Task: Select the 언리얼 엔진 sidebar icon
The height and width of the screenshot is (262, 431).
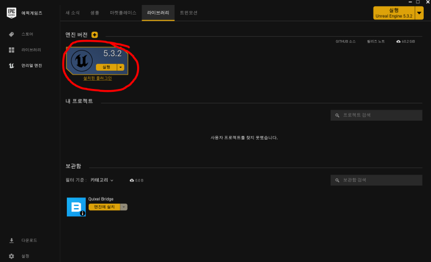Action: tap(11, 66)
